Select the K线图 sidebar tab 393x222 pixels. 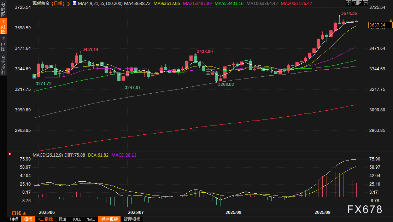pos(3,27)
